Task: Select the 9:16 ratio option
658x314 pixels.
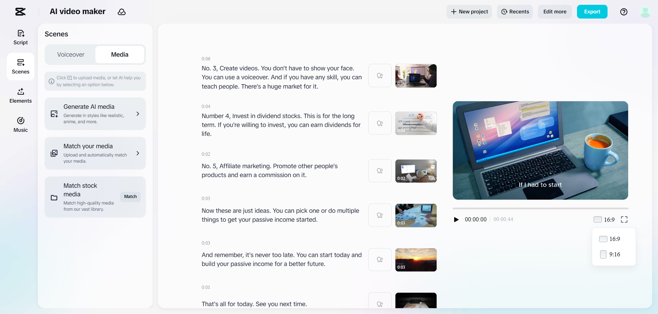Action: [614, 254]
